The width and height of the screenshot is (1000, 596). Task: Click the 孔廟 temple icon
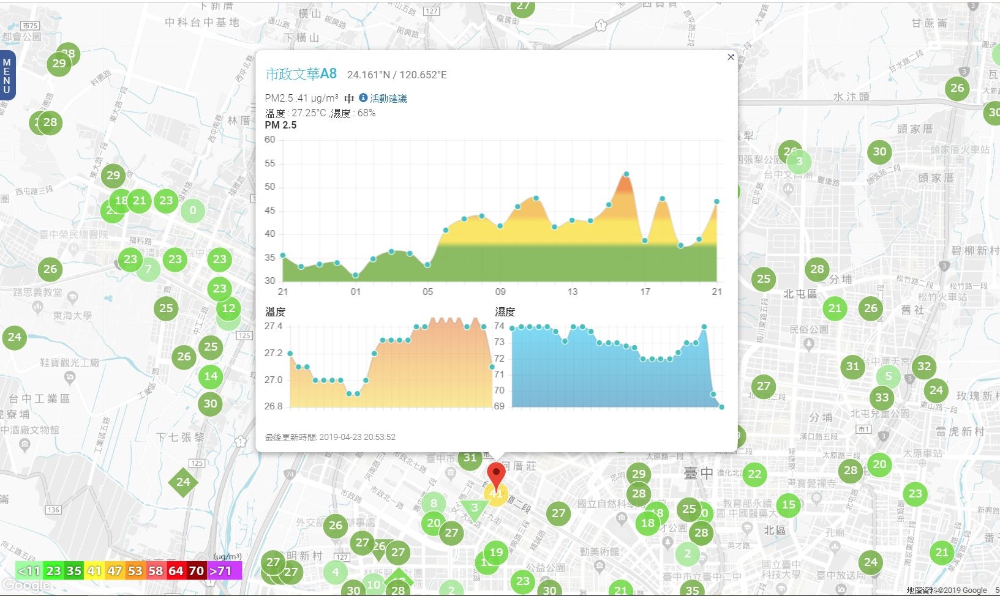pos(834,546)
